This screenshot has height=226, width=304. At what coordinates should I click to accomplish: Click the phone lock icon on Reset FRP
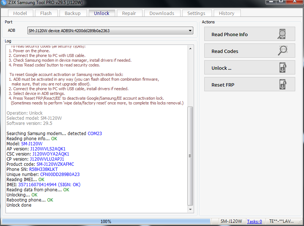[283, 84]
